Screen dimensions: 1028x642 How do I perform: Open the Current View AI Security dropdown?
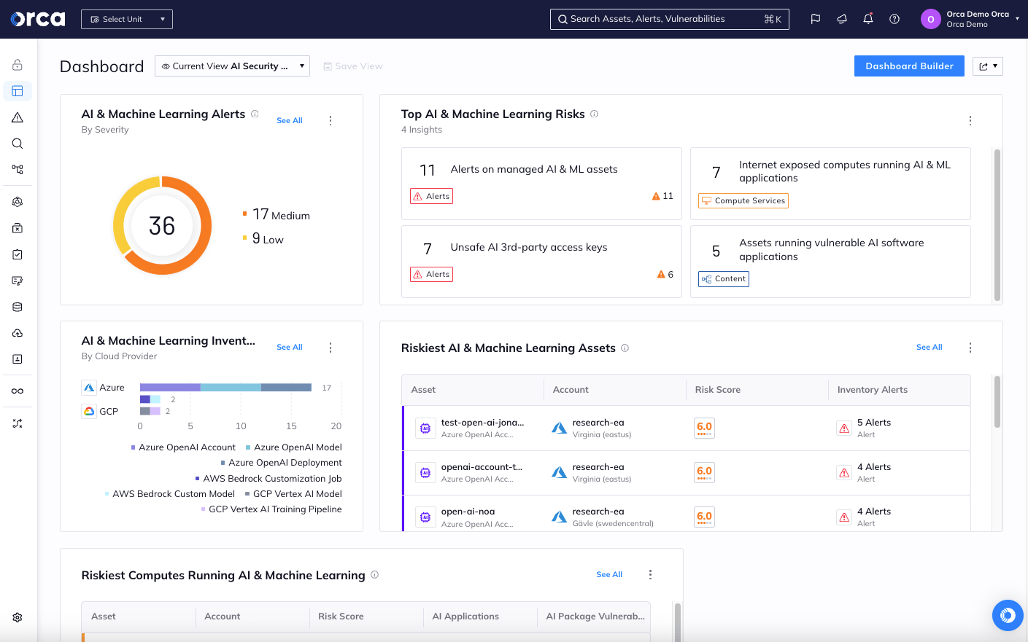[231, 66]
